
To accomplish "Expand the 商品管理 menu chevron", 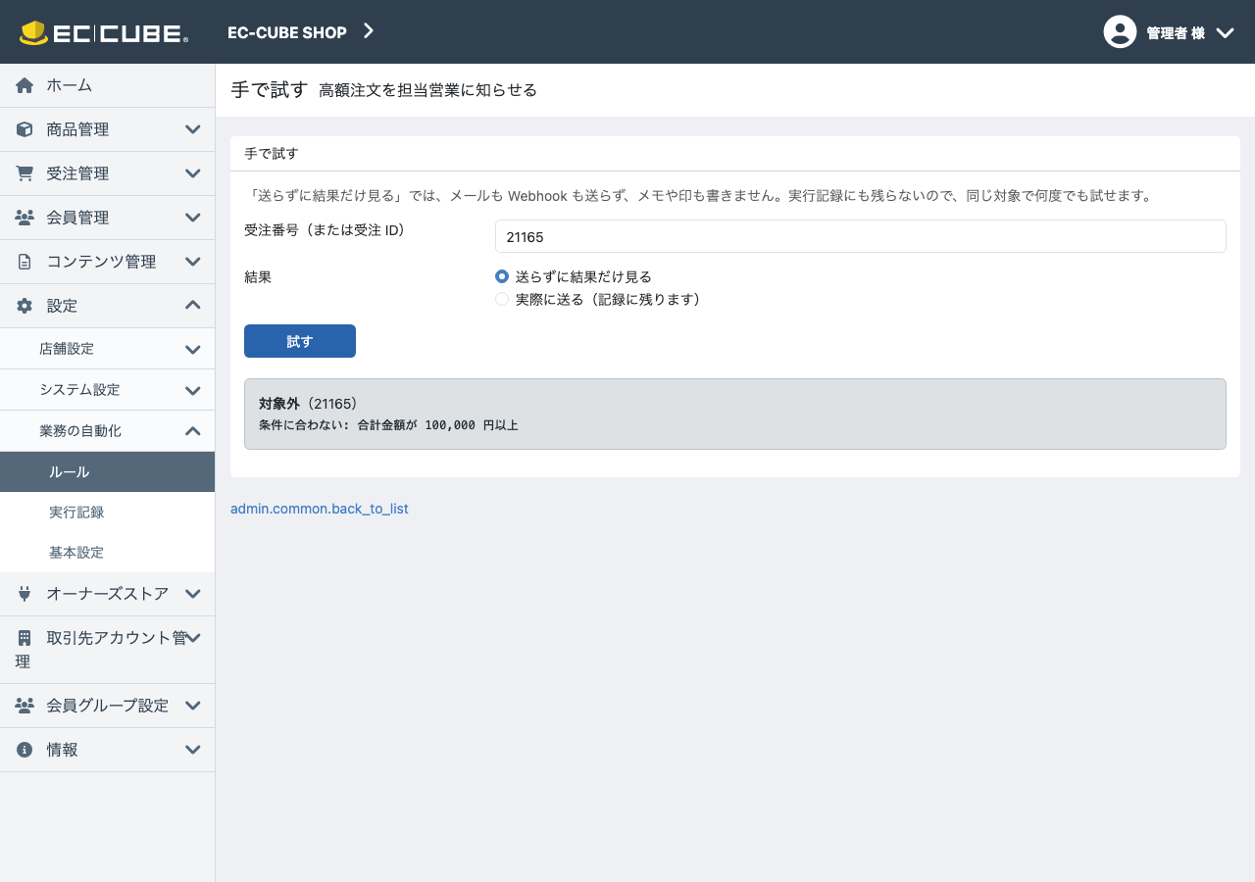I will [x=193, y=129].
